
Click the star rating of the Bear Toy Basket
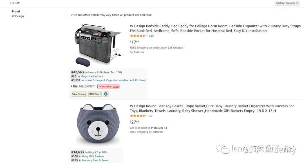pyautogui.click(x=138, y=116)
